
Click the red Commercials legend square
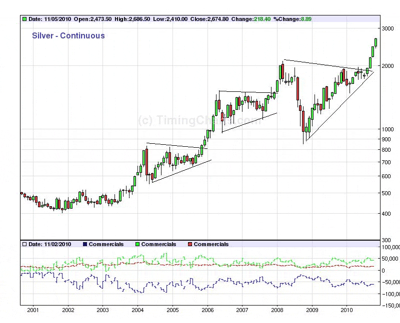[190, 244]
